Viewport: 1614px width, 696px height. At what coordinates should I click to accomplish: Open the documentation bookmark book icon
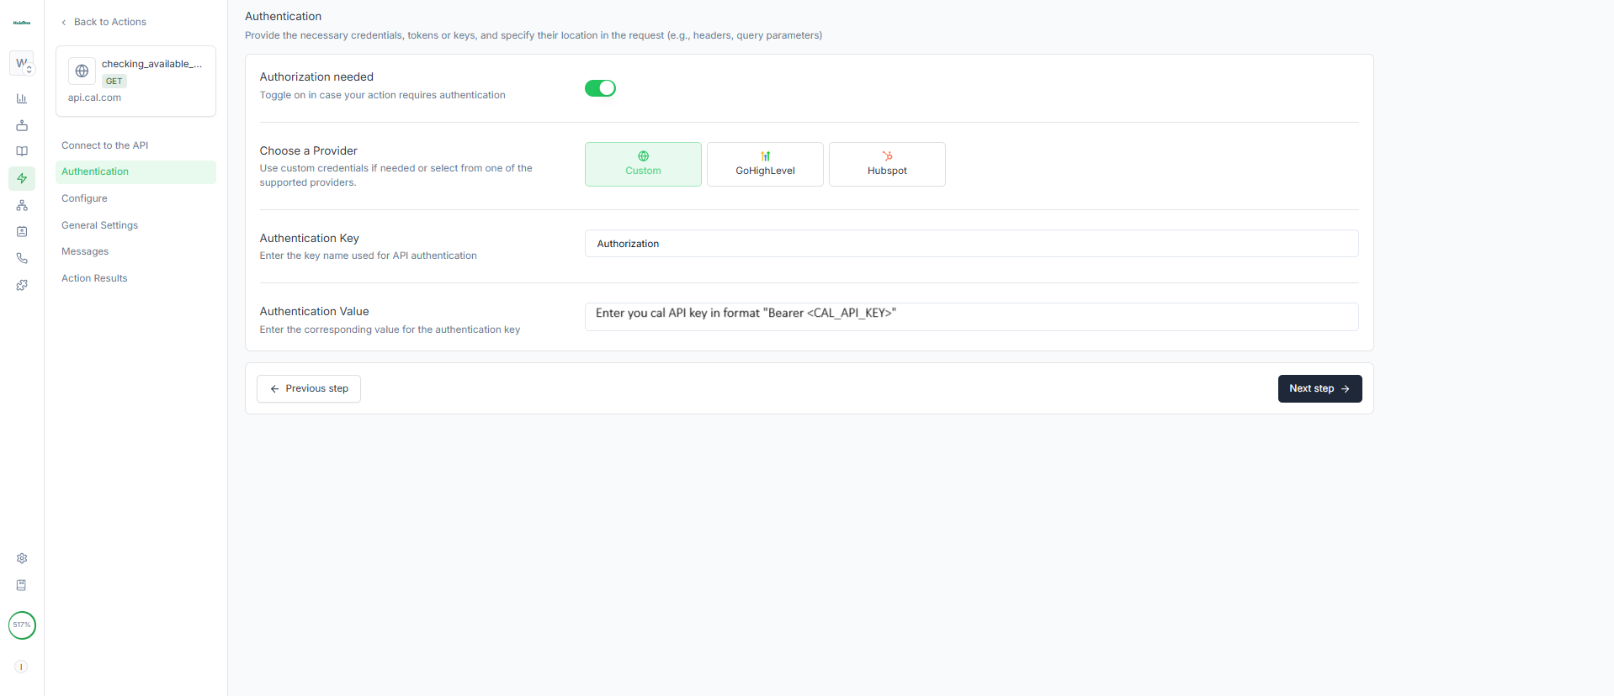pyautogui.click(x=22, y=585)
